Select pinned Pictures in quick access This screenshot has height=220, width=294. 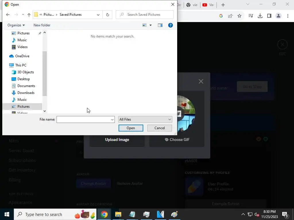click(x=23, y=33)
